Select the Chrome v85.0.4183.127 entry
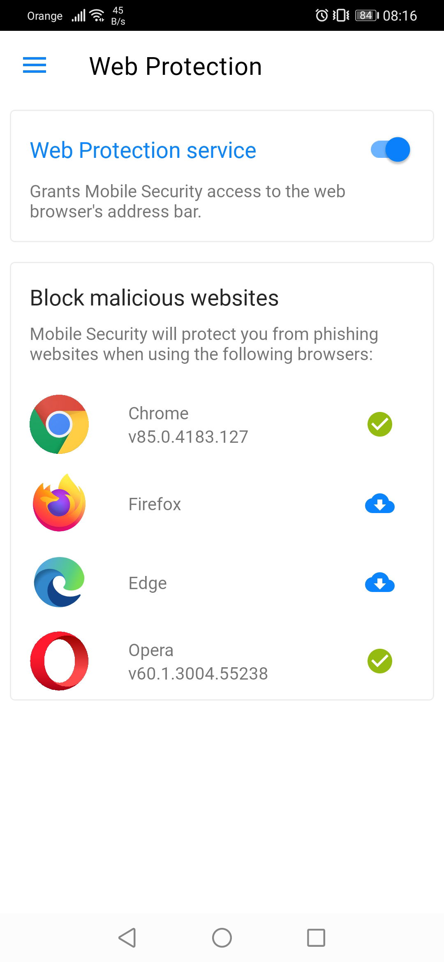The image size is (444, 962). (188, 425)
